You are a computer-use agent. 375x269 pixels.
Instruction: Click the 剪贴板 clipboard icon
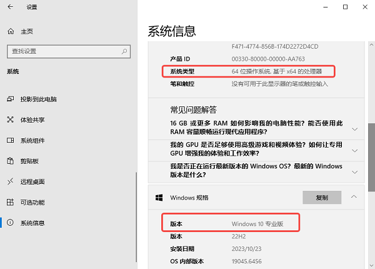(10, 161)
